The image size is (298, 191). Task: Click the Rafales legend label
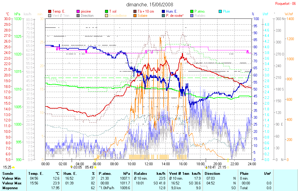click(x=200, y=16)
